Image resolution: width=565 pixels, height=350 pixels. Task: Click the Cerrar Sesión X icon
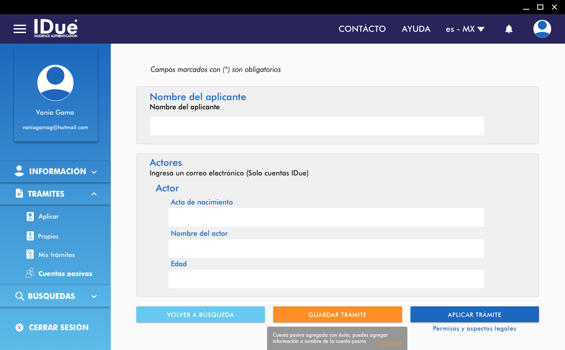(19, 328)
